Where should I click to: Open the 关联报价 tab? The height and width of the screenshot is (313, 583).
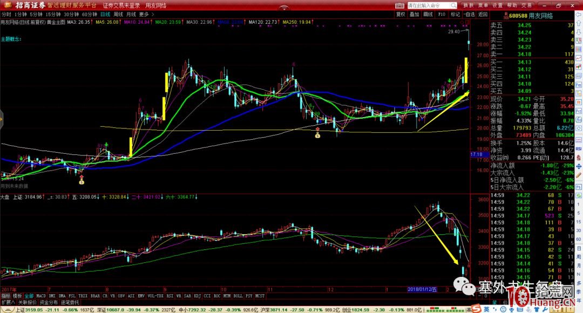[28, 303]
